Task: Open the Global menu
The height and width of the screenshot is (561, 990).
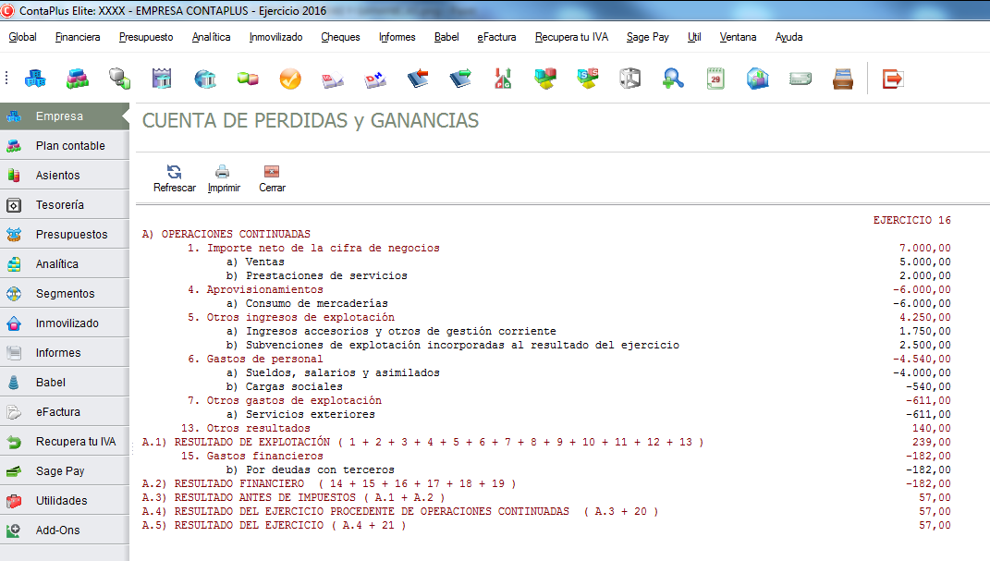Action: [x=23, y=37]
